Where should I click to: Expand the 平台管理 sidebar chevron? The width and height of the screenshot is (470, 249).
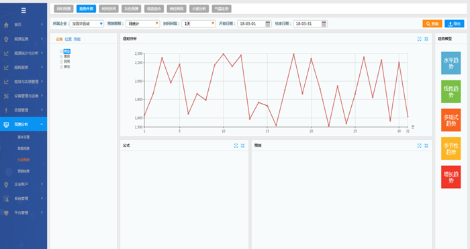42,213
